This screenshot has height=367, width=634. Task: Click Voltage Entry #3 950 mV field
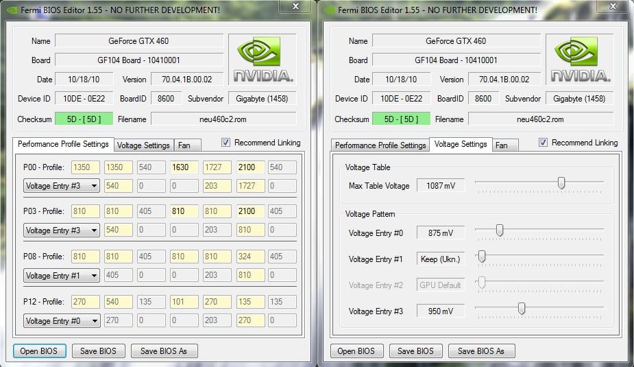point(440,311)
